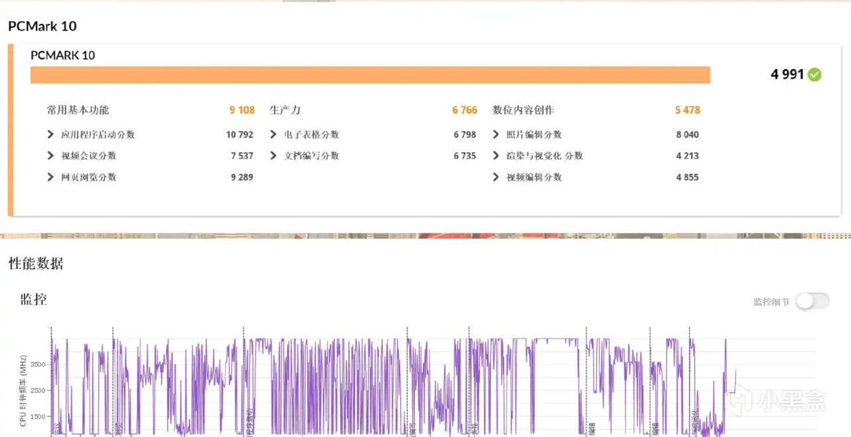
Task: Select the 生产力 heading
Action: pyautogui.click(x=285, y=110)
